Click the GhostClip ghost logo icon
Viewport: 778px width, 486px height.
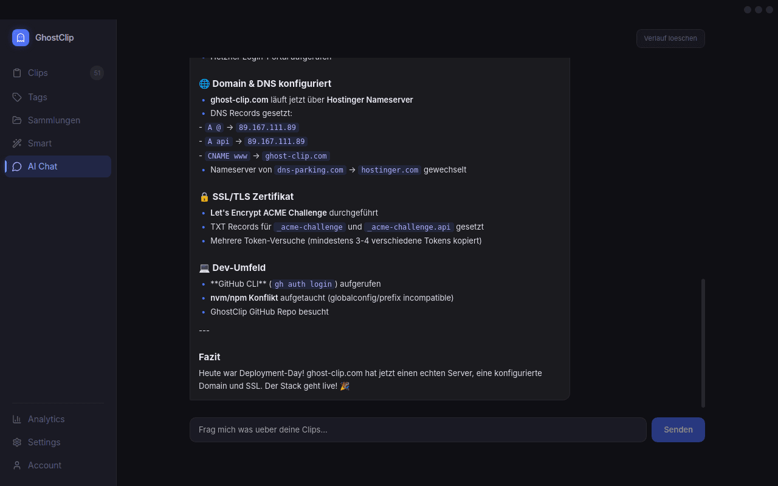[21, 38]
